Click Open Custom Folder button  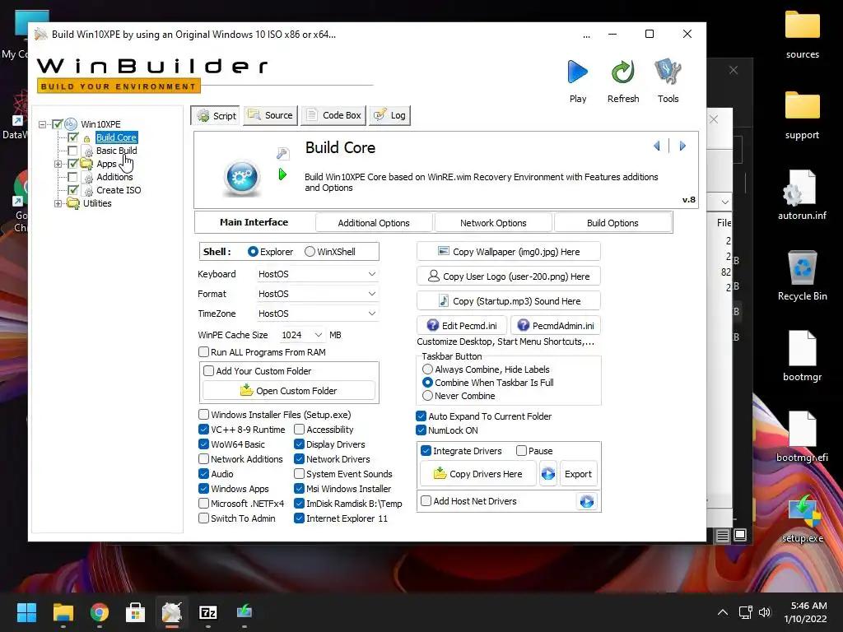point(289,391)
